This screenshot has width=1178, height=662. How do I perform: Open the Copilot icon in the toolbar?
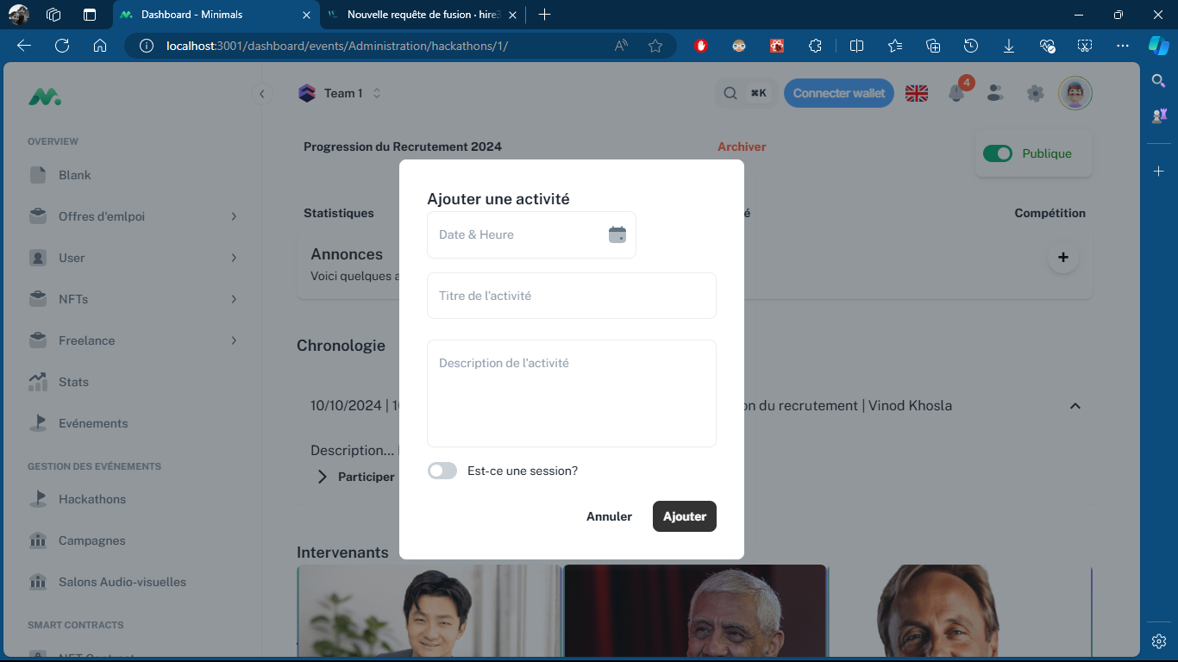click(x=1158, y=46)
